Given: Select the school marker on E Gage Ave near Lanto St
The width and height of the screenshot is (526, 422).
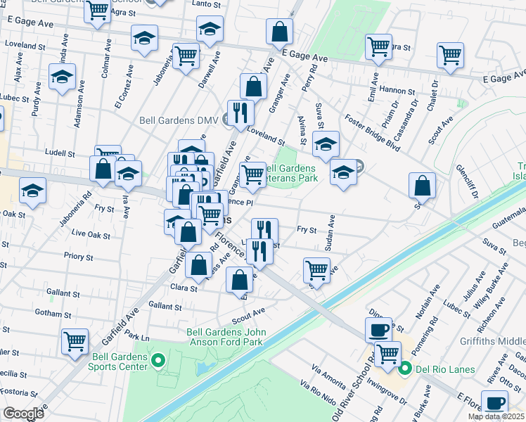Looking at the screenshot, I should pos(210,30).
